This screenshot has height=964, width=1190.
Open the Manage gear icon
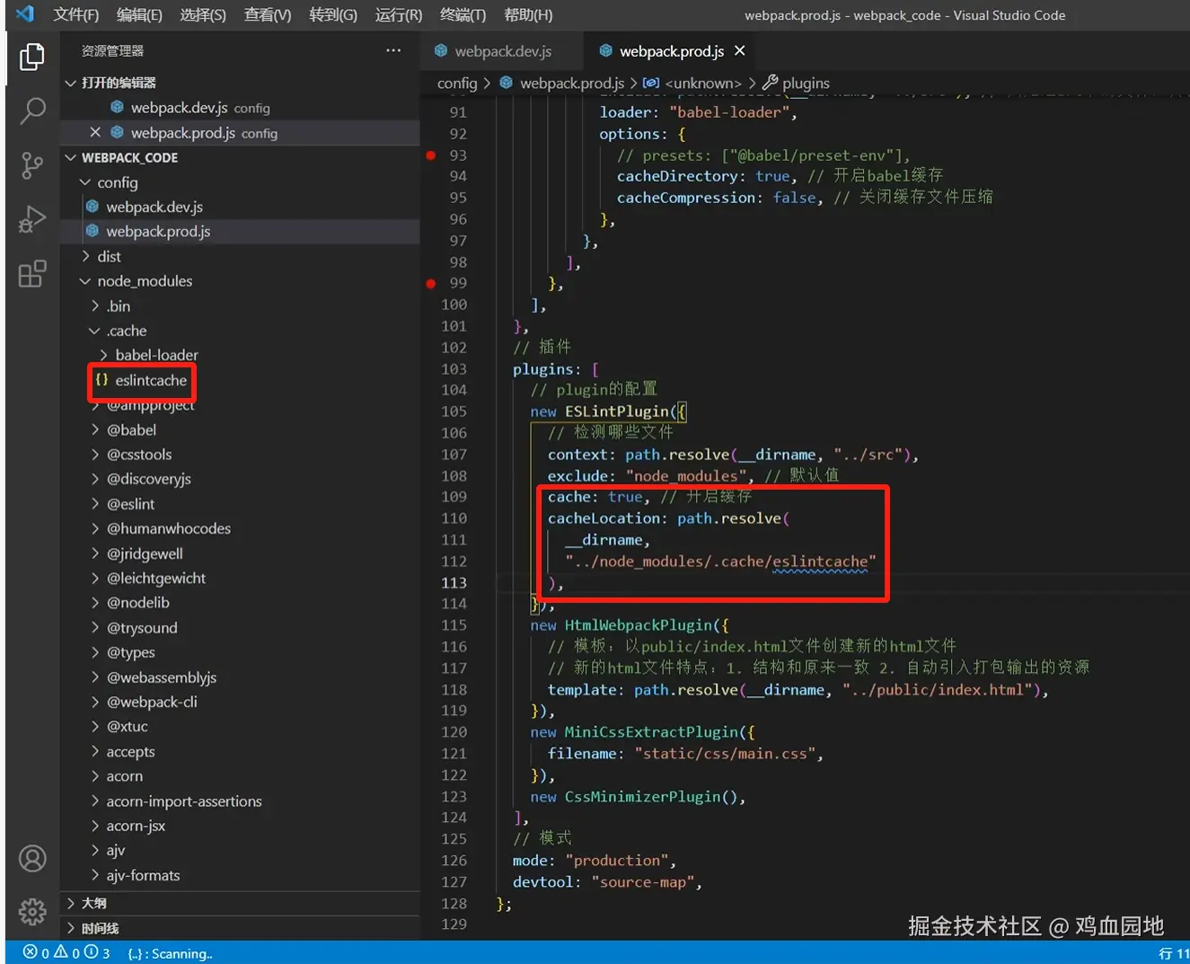coord(32,912)
